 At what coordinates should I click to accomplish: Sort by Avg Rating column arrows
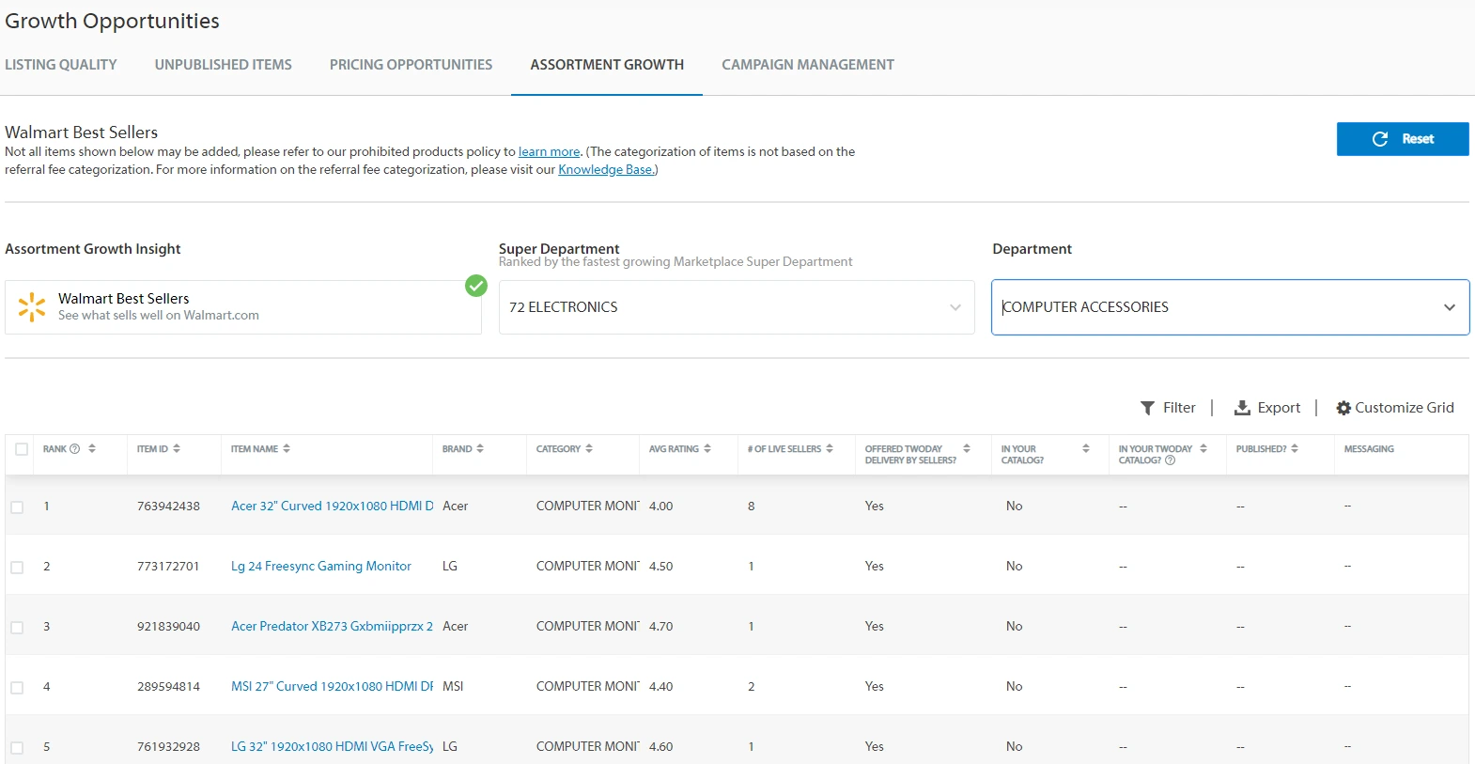pyautogui.click(x=707, y=449)
